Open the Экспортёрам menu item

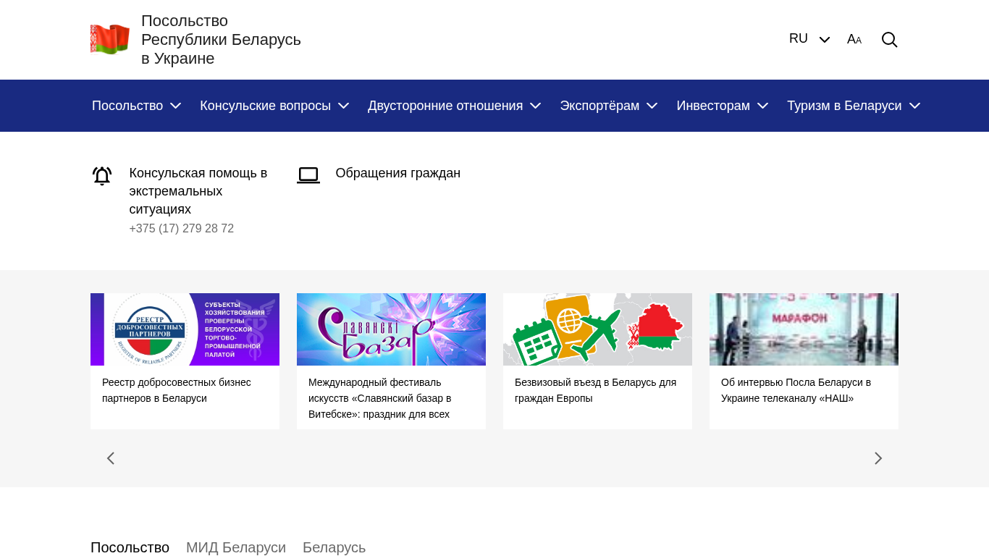608,106
